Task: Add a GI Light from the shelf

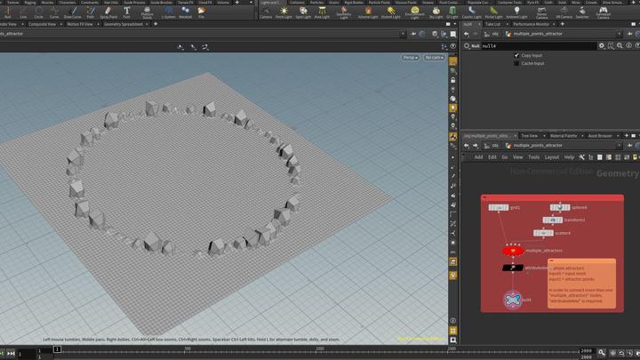Action: (452, 12)
